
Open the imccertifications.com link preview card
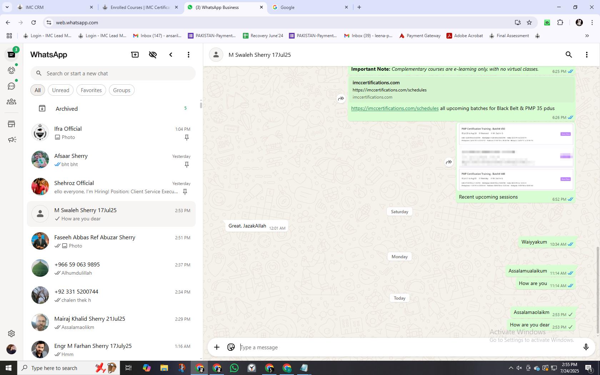tap(461, 90)
